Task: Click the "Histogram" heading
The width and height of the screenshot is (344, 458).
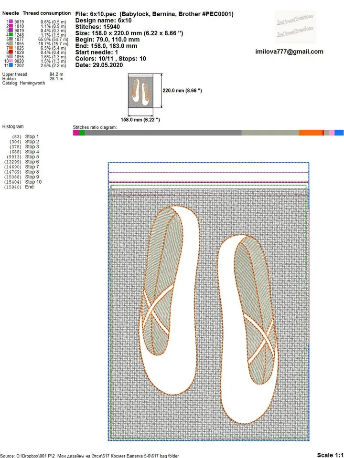Action: coord(13,126)
